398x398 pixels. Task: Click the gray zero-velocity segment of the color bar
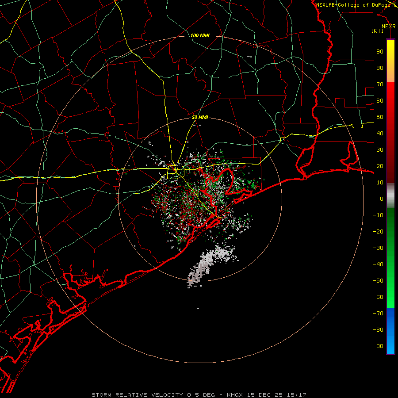390,195
